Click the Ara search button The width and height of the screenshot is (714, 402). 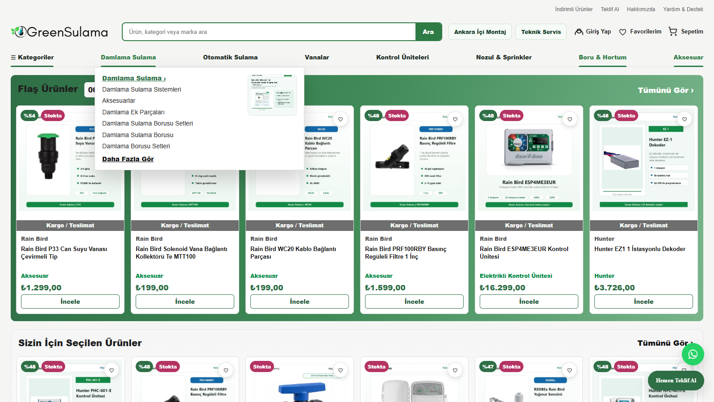tap(428, 32)
